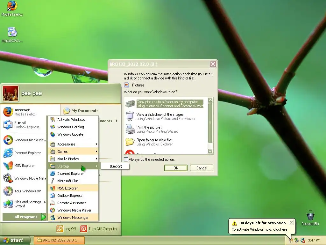Viewport: 326px width, 245px height.
Task: Launch MSN Explorer from left Start menu column
Action: (x=25, y=166)
